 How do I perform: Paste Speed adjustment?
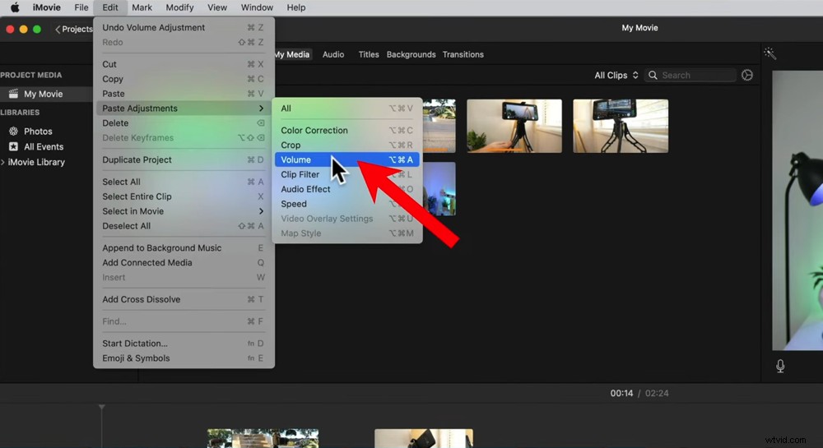(x=347, y=203)
